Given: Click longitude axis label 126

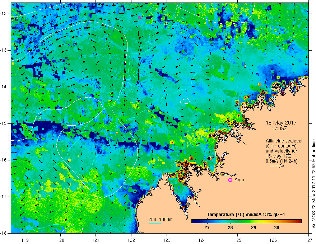Looking at the screenshot, I should click(273, 240).
